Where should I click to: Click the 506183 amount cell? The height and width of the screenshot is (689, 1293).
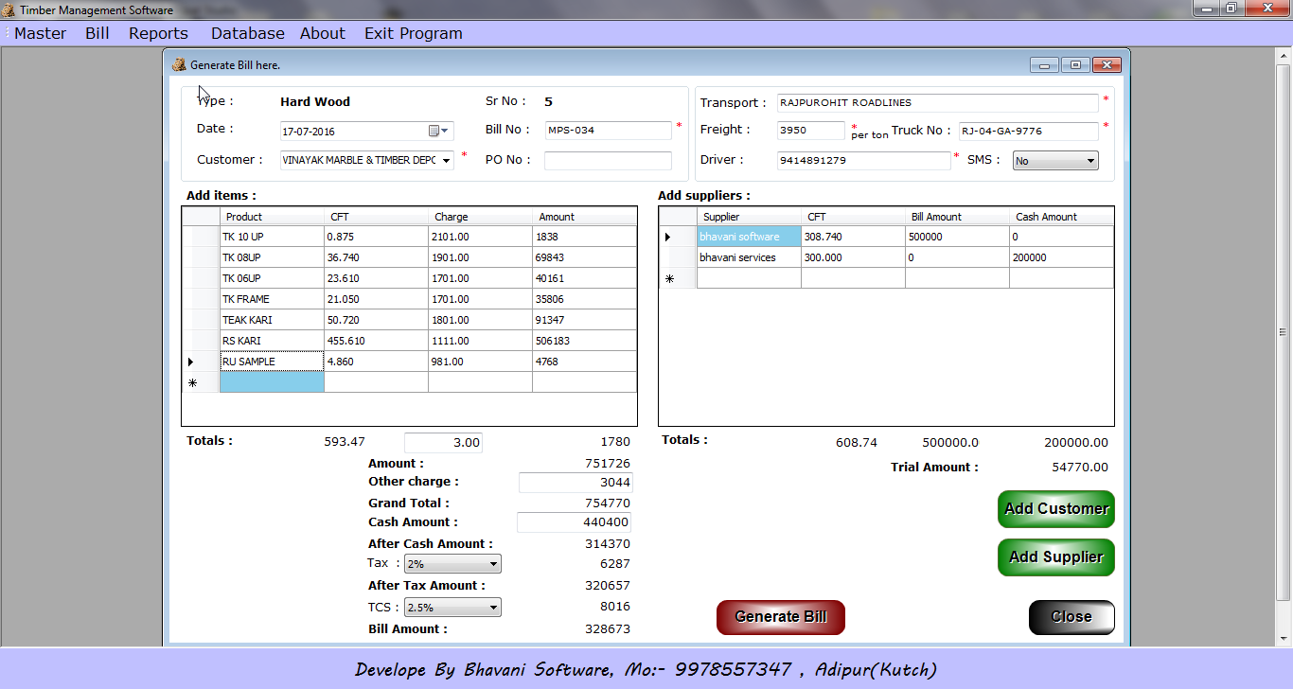tap(584, 341)
